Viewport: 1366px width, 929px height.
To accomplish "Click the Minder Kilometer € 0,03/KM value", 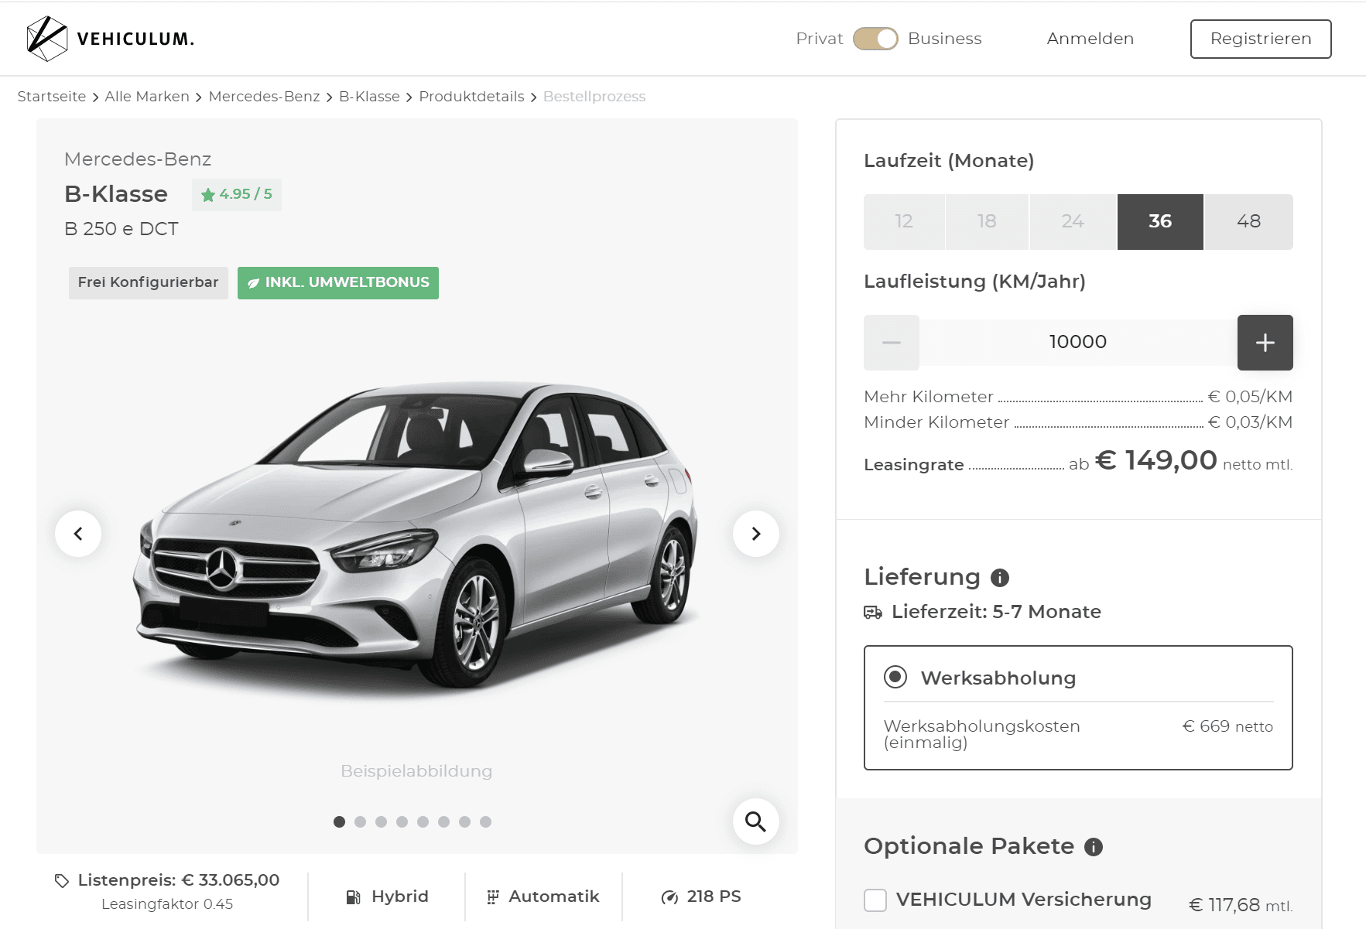I will [x=1250, y=422].
